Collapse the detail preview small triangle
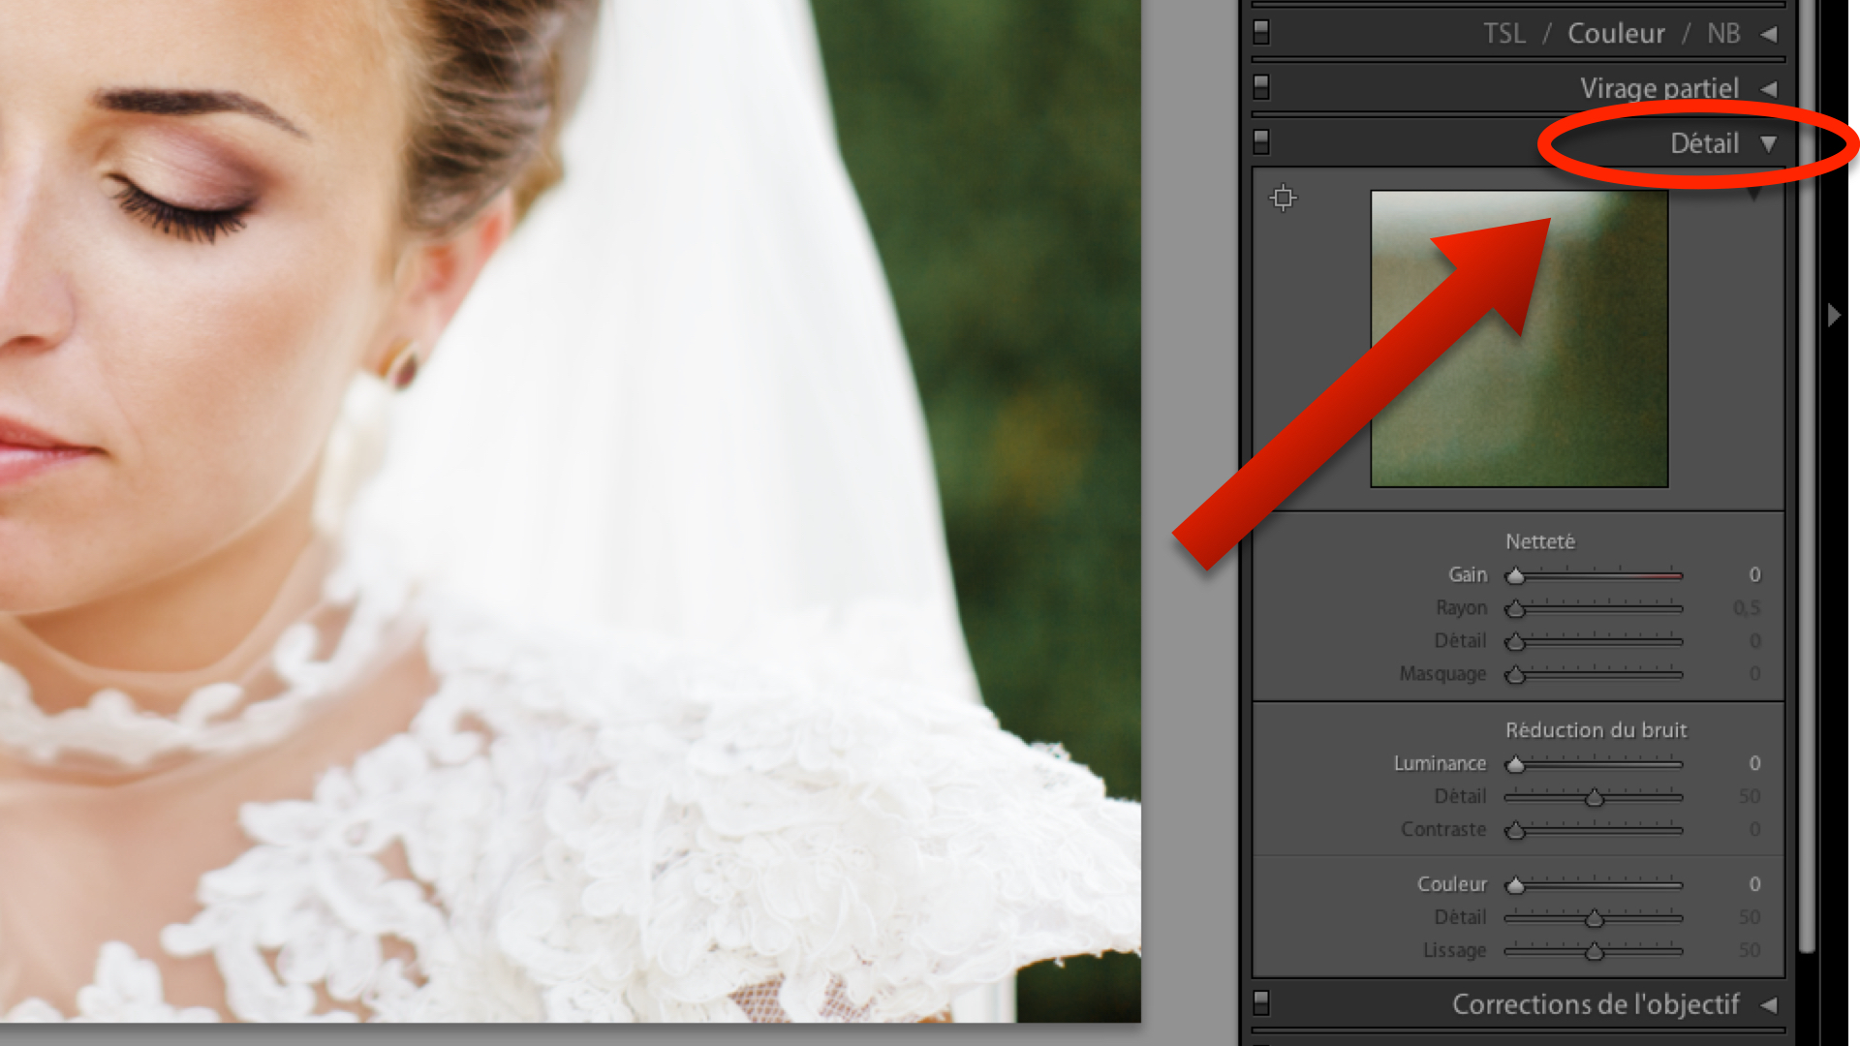The height and width of the screenshot is (1046, 1860). pos(1753,195)
